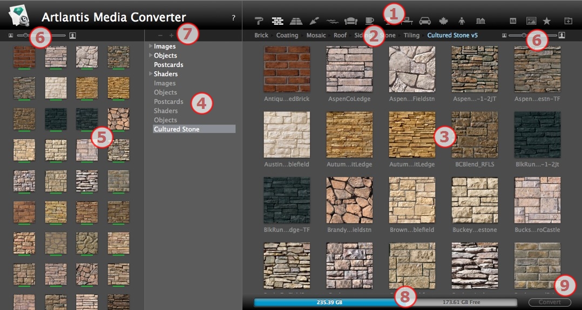Select the grayed-out Images list entry
This screenshot has height=310, width=582.
point(165,83)
